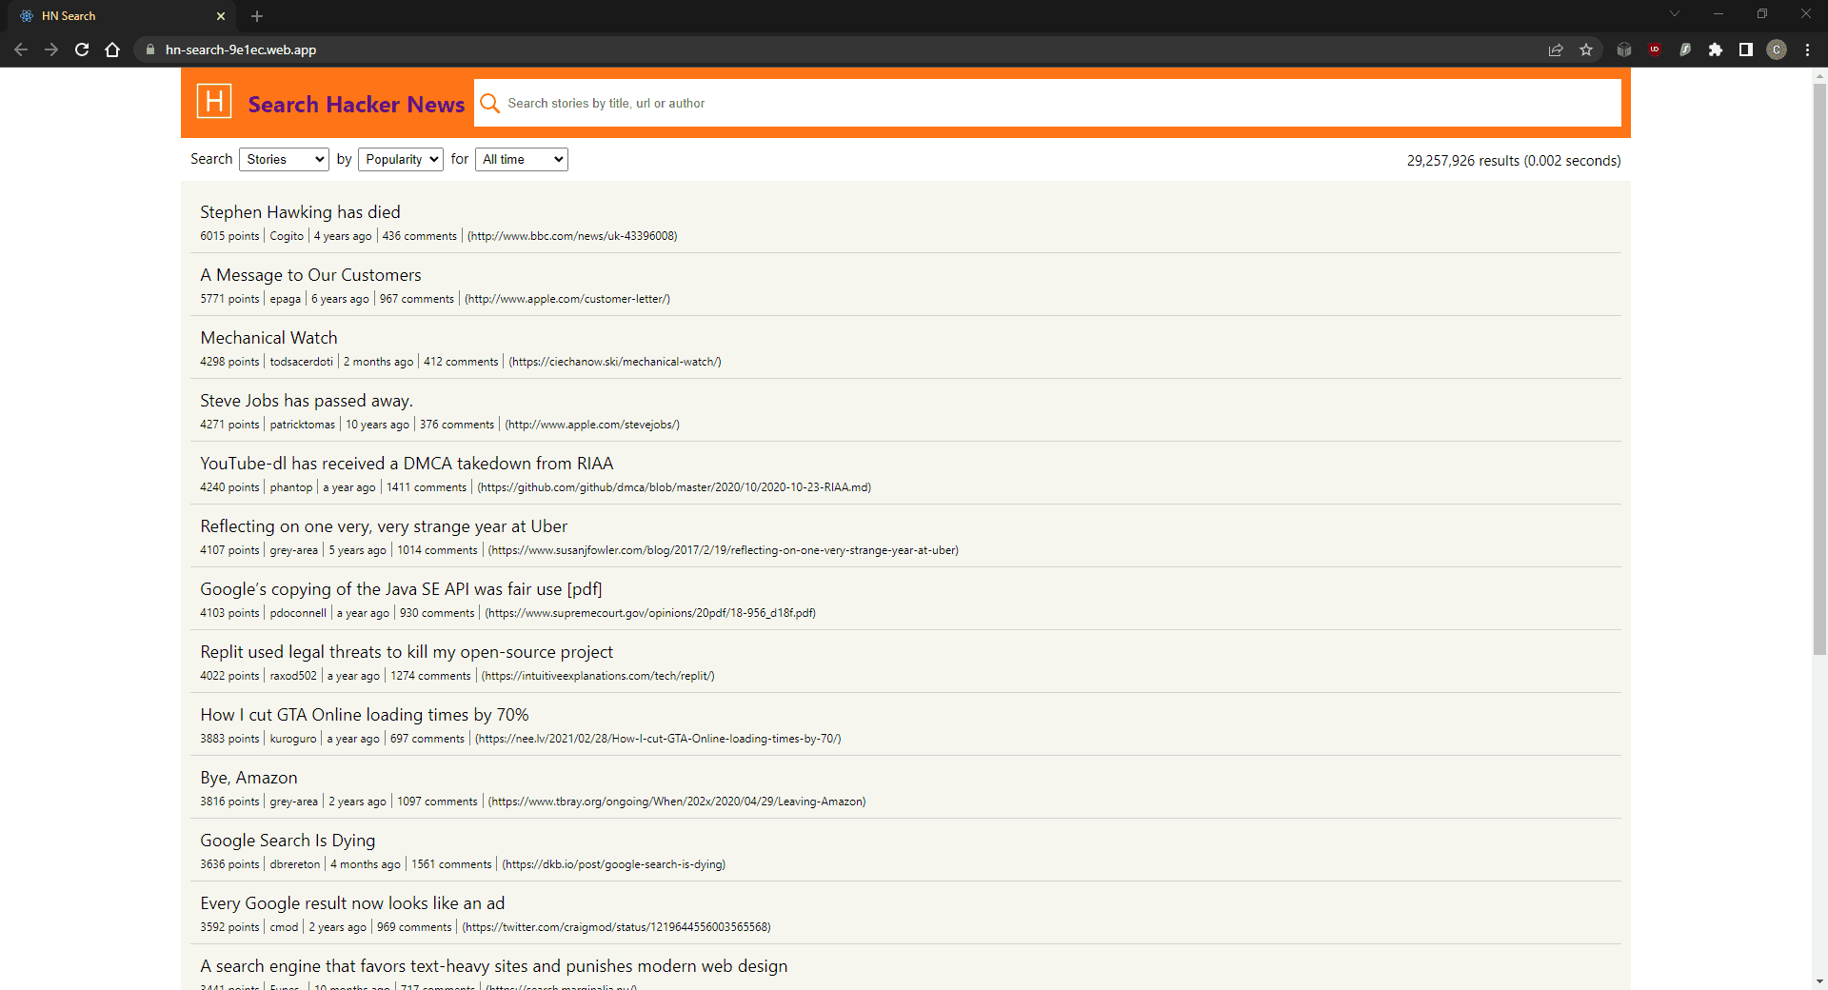Open How I cut GTA Online loading times
Viewport: 1828px width, 990px height.
[365, 715]
